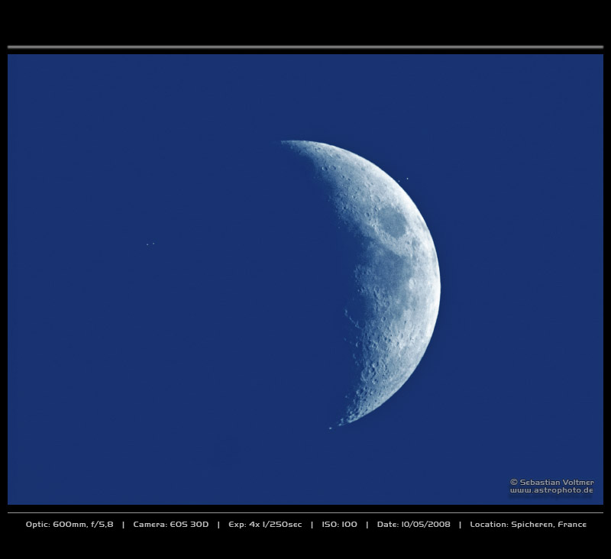Click the "Exp: 4x 1/250sec" caption

(x=264, y=525)
